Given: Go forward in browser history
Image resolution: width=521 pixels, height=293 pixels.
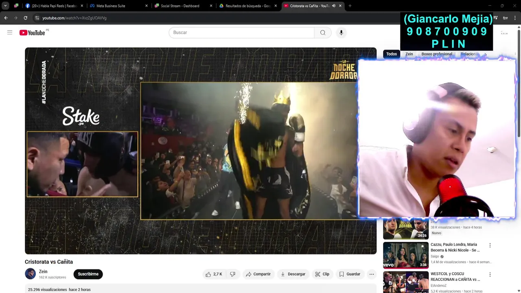Looking at the screenshot, I should coord(15,18).
